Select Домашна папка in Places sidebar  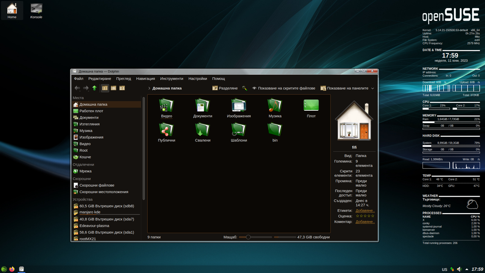coord(106,104)
